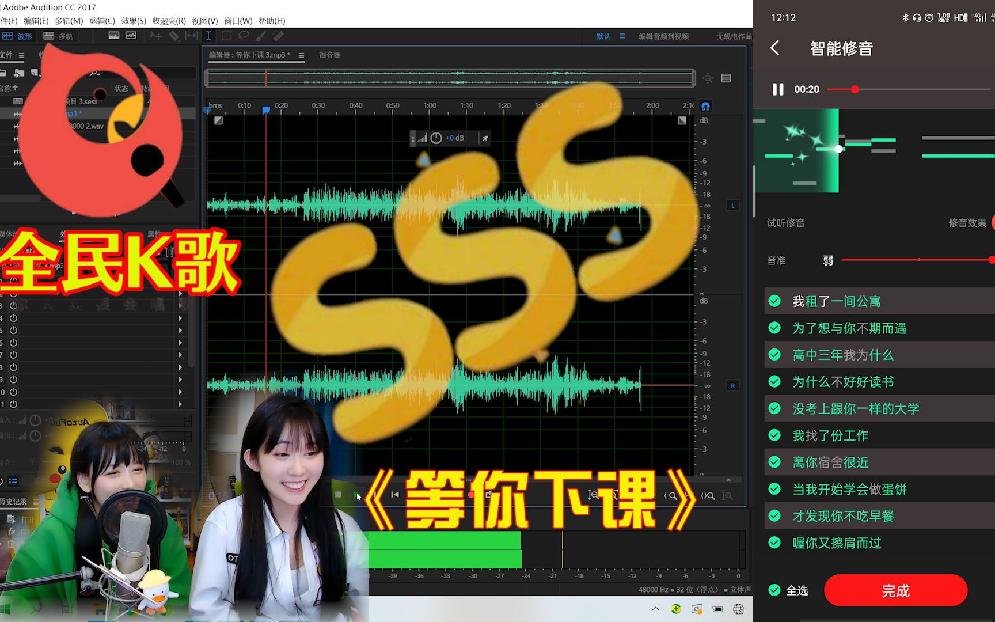Expand the effect list for rack slot 9
995x622 pixels.
click(180, 380)
